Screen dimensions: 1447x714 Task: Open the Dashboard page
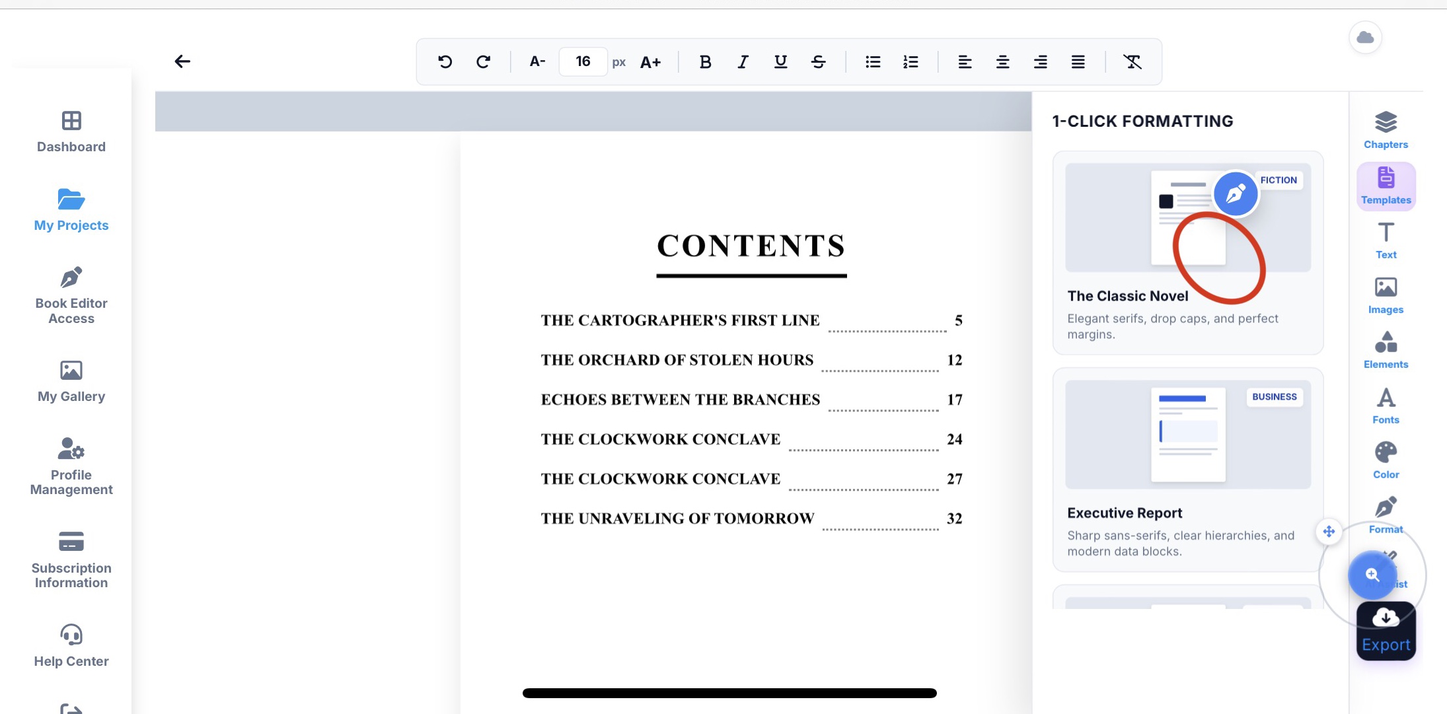pos(71,132)
